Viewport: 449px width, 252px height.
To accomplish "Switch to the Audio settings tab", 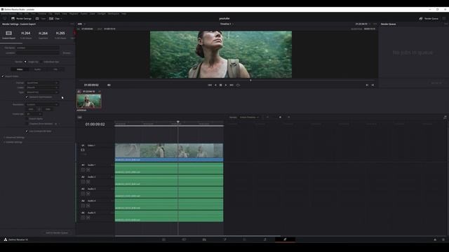I will click(x=37, y=69).
